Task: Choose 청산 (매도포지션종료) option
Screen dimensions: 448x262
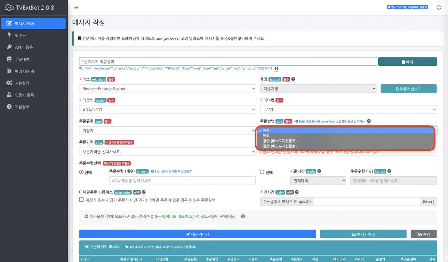Action: (x=346, y=146)
